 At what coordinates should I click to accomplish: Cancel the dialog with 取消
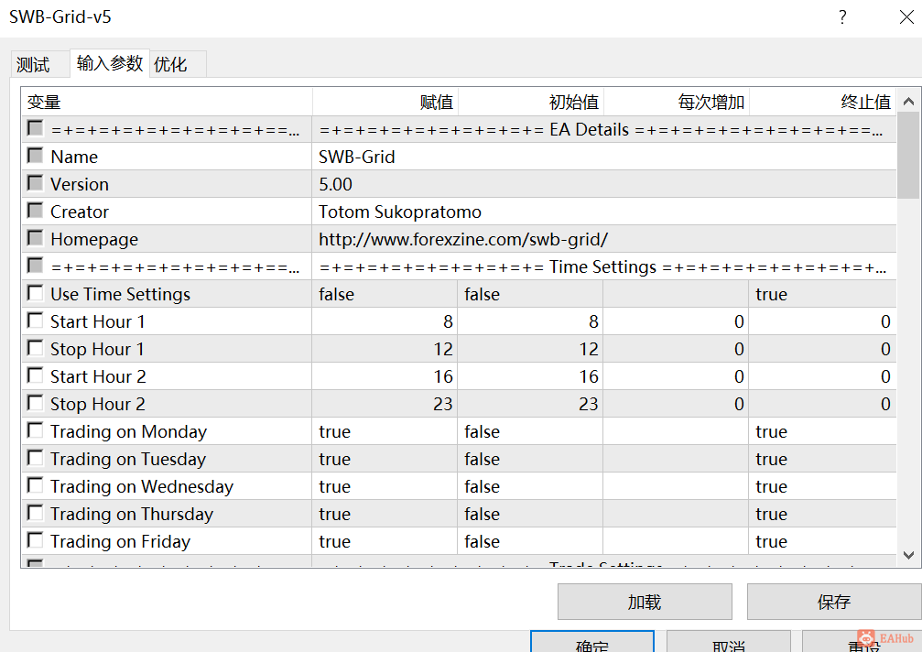[729, 641]
